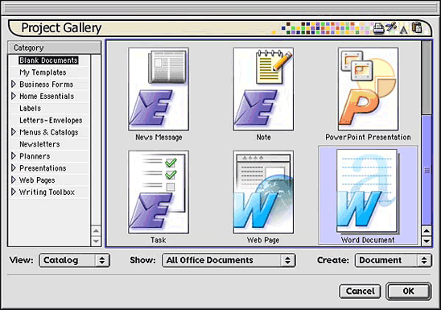The image size is (441, 310).
Task: Click the OK button
Action: pyautogui.click(x=408, y=291)
